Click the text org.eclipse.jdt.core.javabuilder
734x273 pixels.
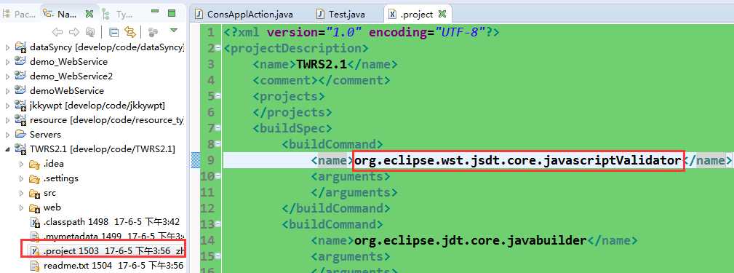point(470,241)
